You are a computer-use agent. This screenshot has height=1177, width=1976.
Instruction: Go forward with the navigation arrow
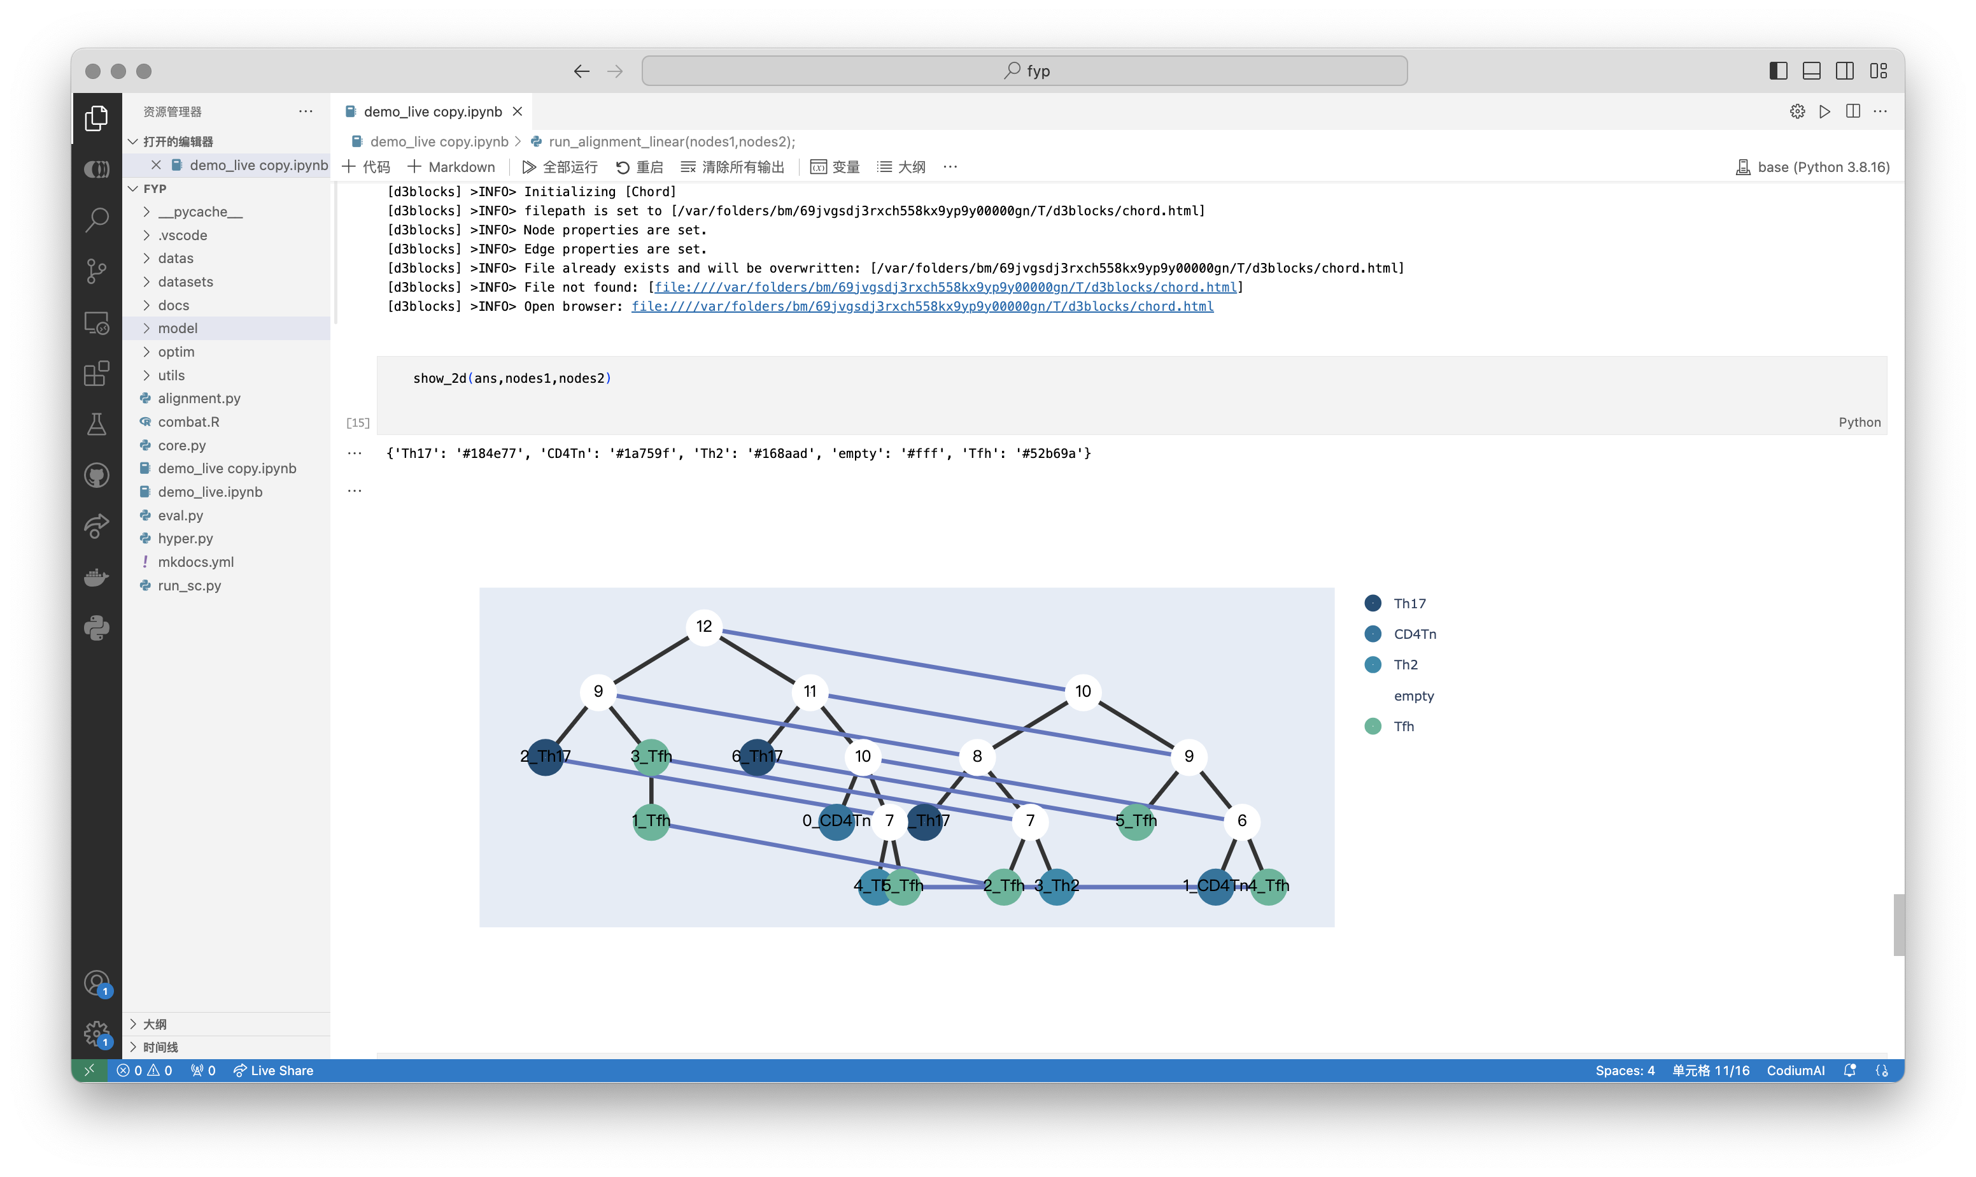click(615, 71)
